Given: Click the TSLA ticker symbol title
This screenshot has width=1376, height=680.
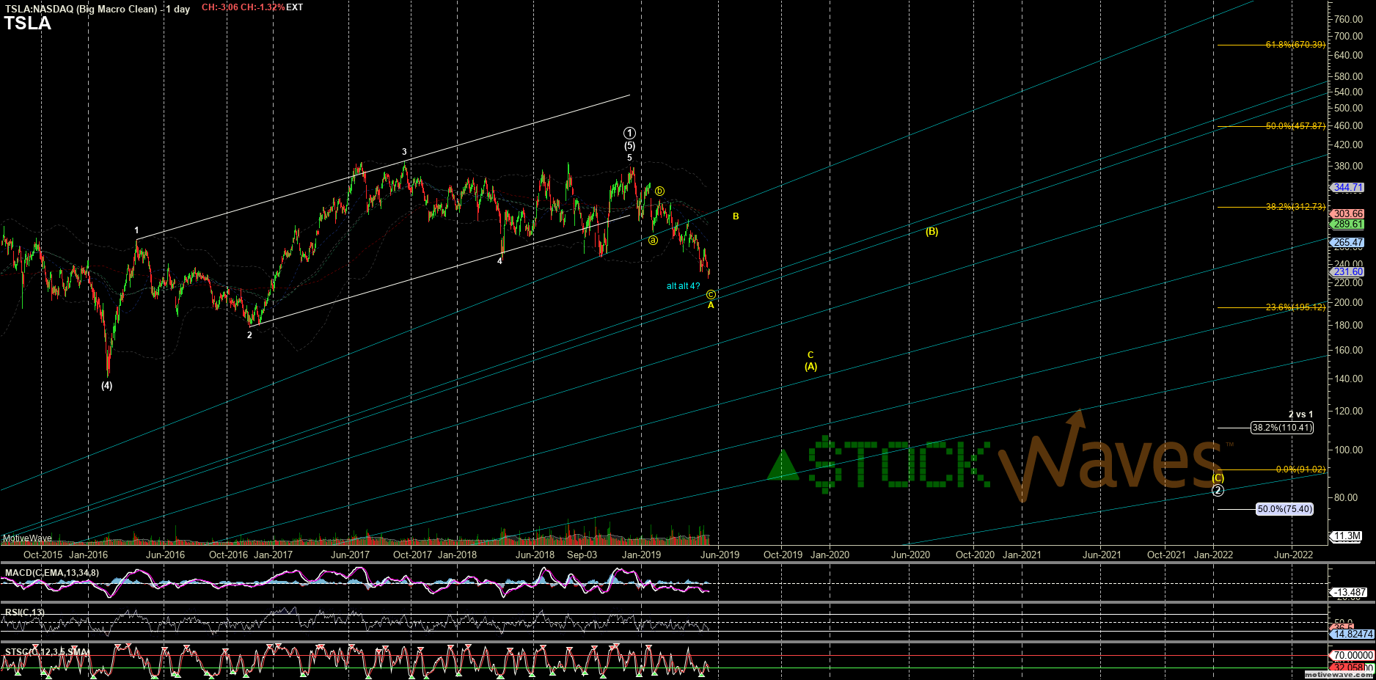Looking at the screenshot, I should [28, 23].
